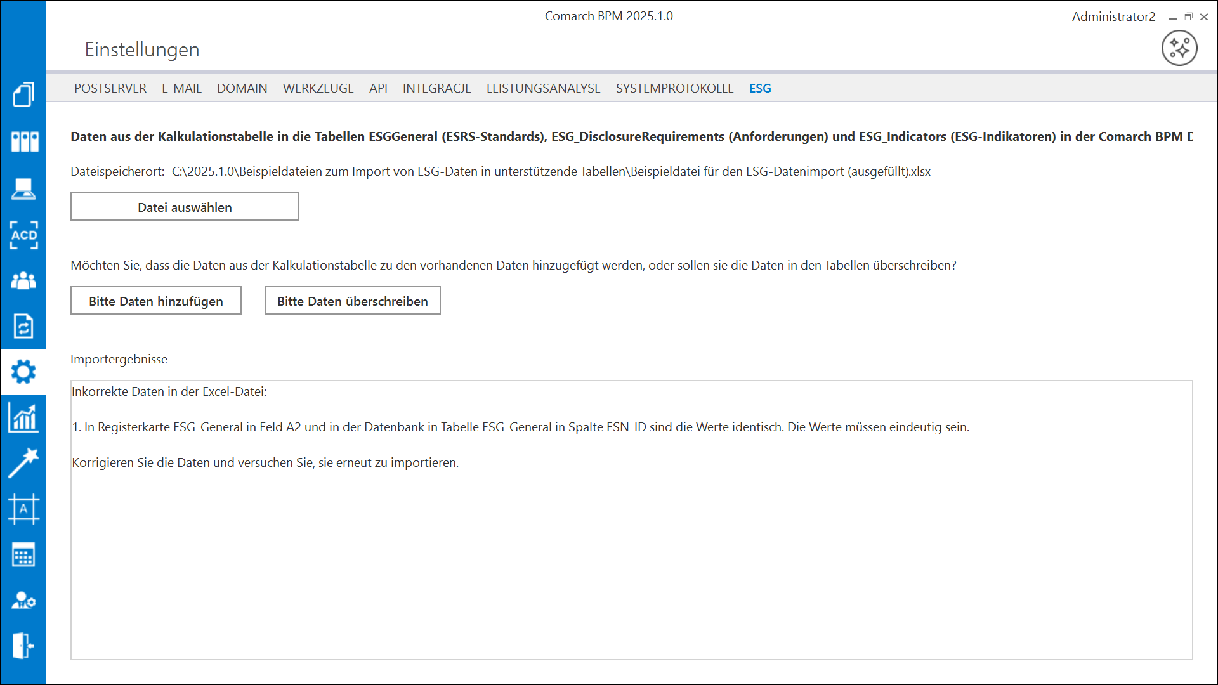Select the settings gear icon
1218x685 pixels.
(23, 372)
